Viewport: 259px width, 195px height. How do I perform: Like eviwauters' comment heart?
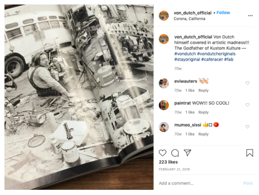(247, 83)
